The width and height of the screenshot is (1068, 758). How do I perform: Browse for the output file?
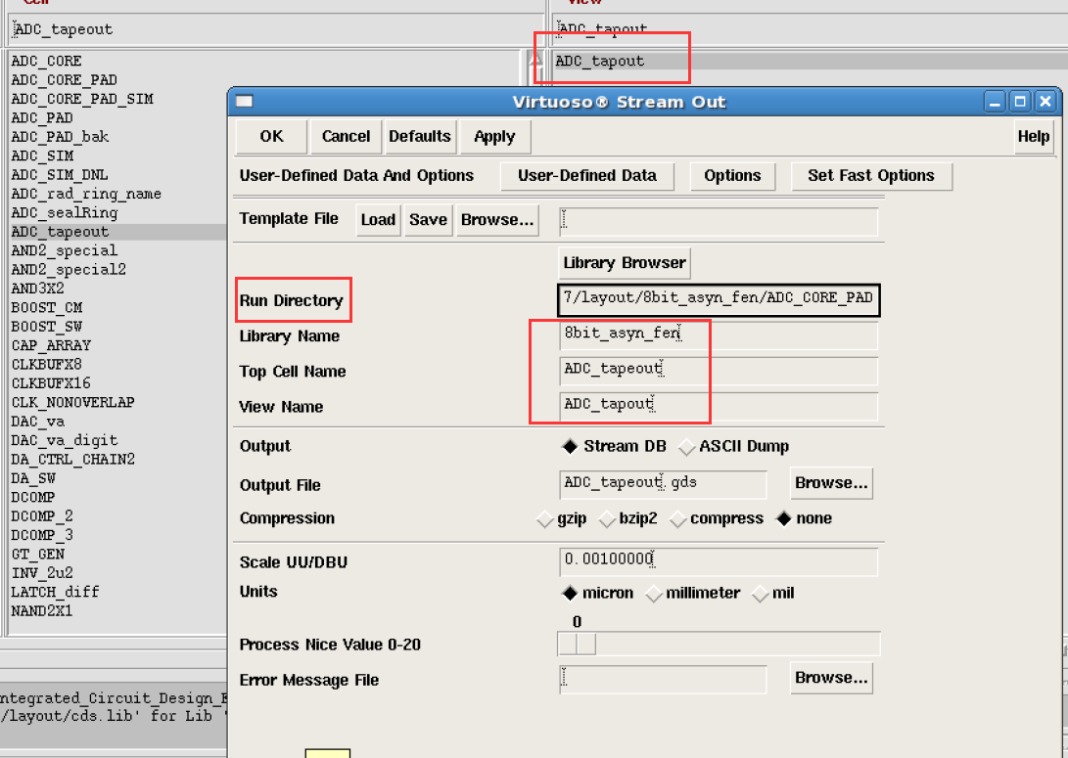(831, 483)
